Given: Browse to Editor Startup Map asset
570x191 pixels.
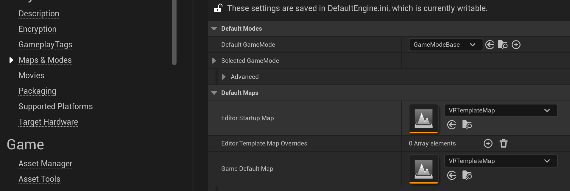Looking at the screenshot, I should (x=467, y=125).
